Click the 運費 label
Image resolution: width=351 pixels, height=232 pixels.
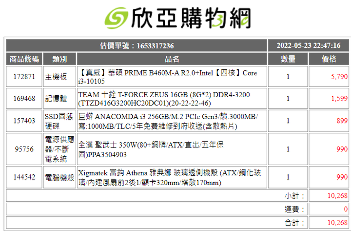294,209
